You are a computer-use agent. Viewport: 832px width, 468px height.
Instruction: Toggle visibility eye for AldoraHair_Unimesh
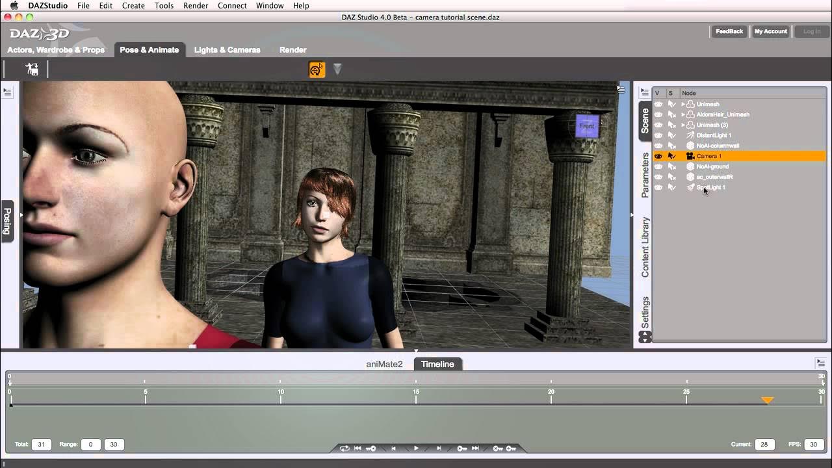(658, 114)
